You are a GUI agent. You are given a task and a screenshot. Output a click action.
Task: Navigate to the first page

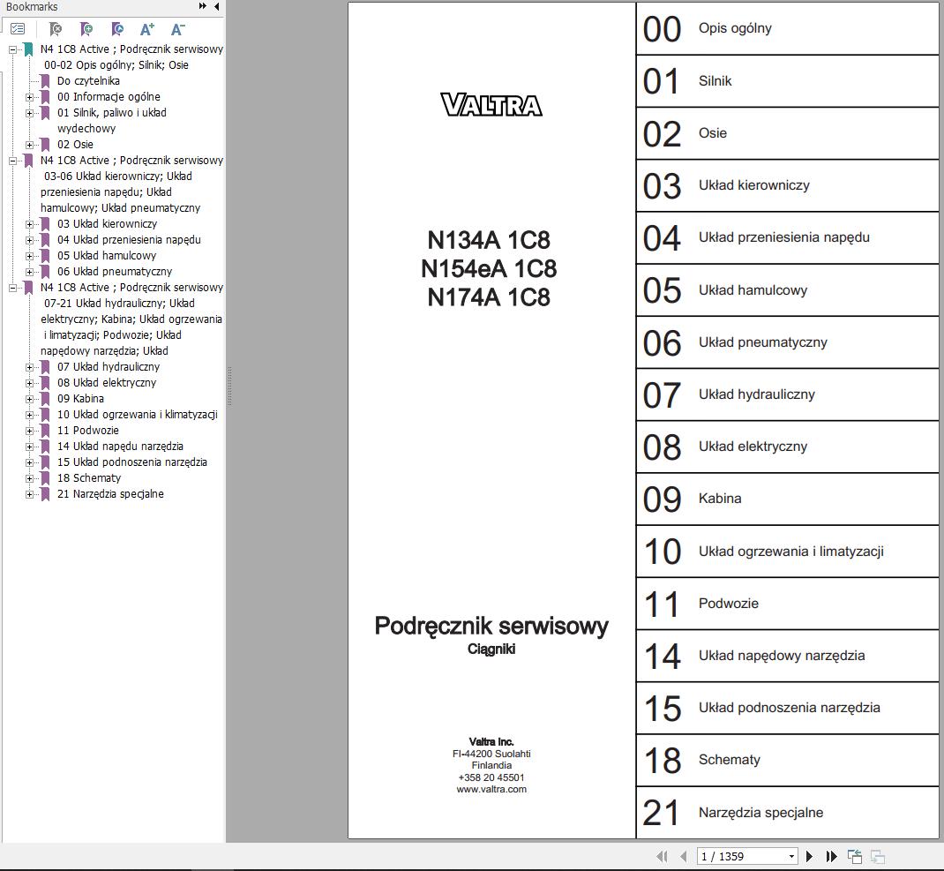663,856
